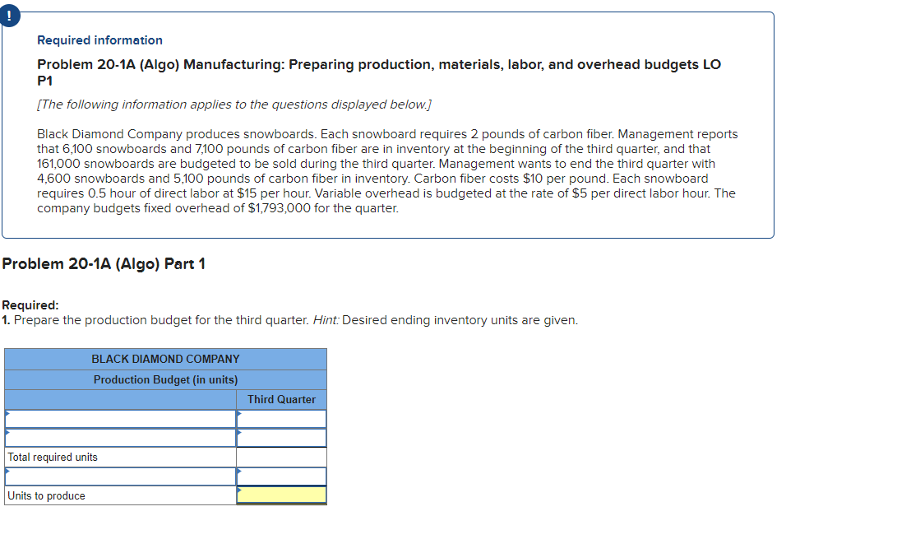This screenshot has width=897, height=553.
Task: Open the first row label dropdown
Action: point(7,418)
